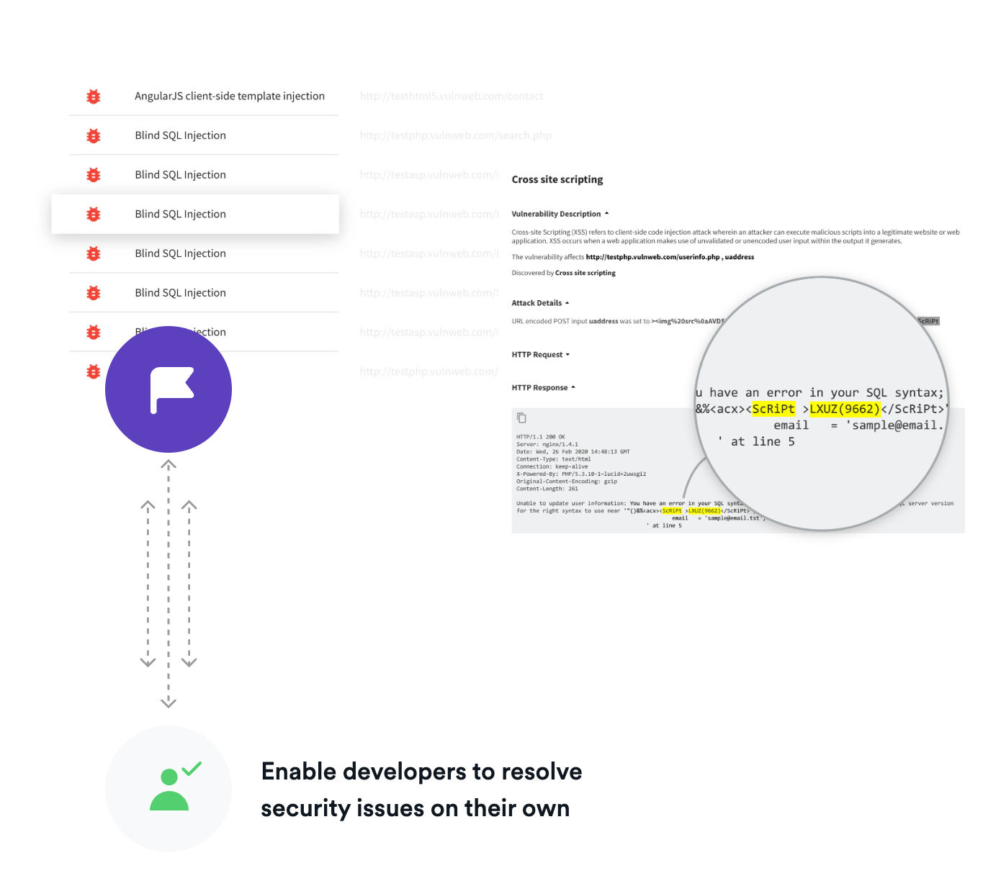Click the last red bug icon in list
1001x881 pixels.
coord(93,371)
